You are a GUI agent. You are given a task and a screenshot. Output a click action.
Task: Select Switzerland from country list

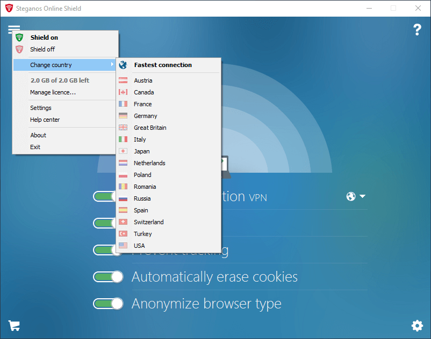click(169, 222)
